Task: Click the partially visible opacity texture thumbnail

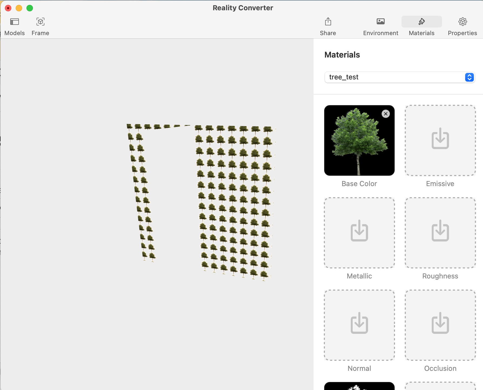Action: (359, 386)
